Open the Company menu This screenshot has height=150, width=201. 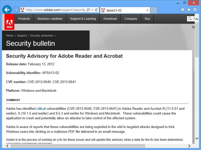131,19
